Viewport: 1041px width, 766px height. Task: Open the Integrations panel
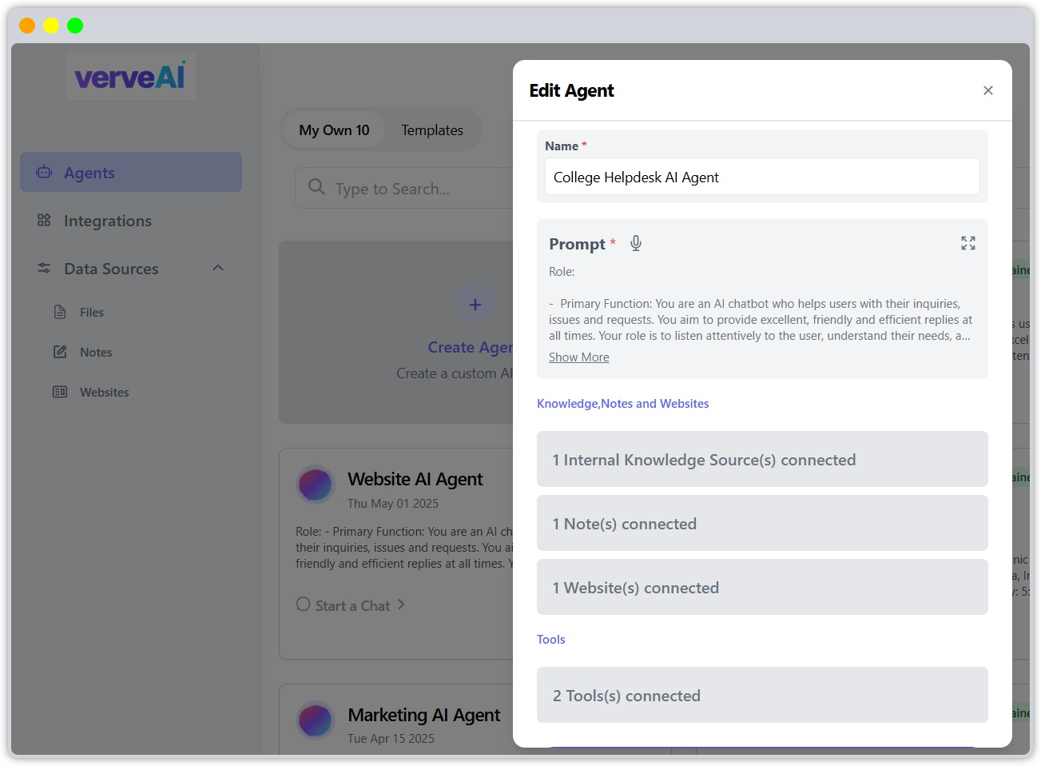click(108, 221)
